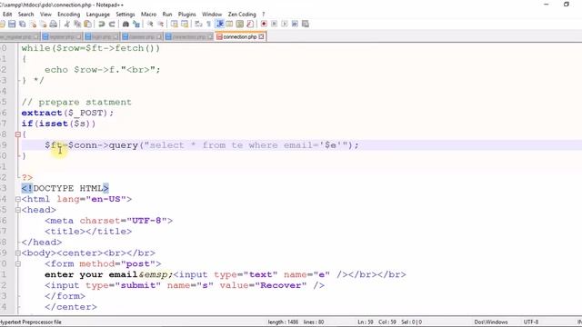Viewport: 582px width, 327px height.
Task: Open the user defined language icon
Action: (x=229, y=25)
